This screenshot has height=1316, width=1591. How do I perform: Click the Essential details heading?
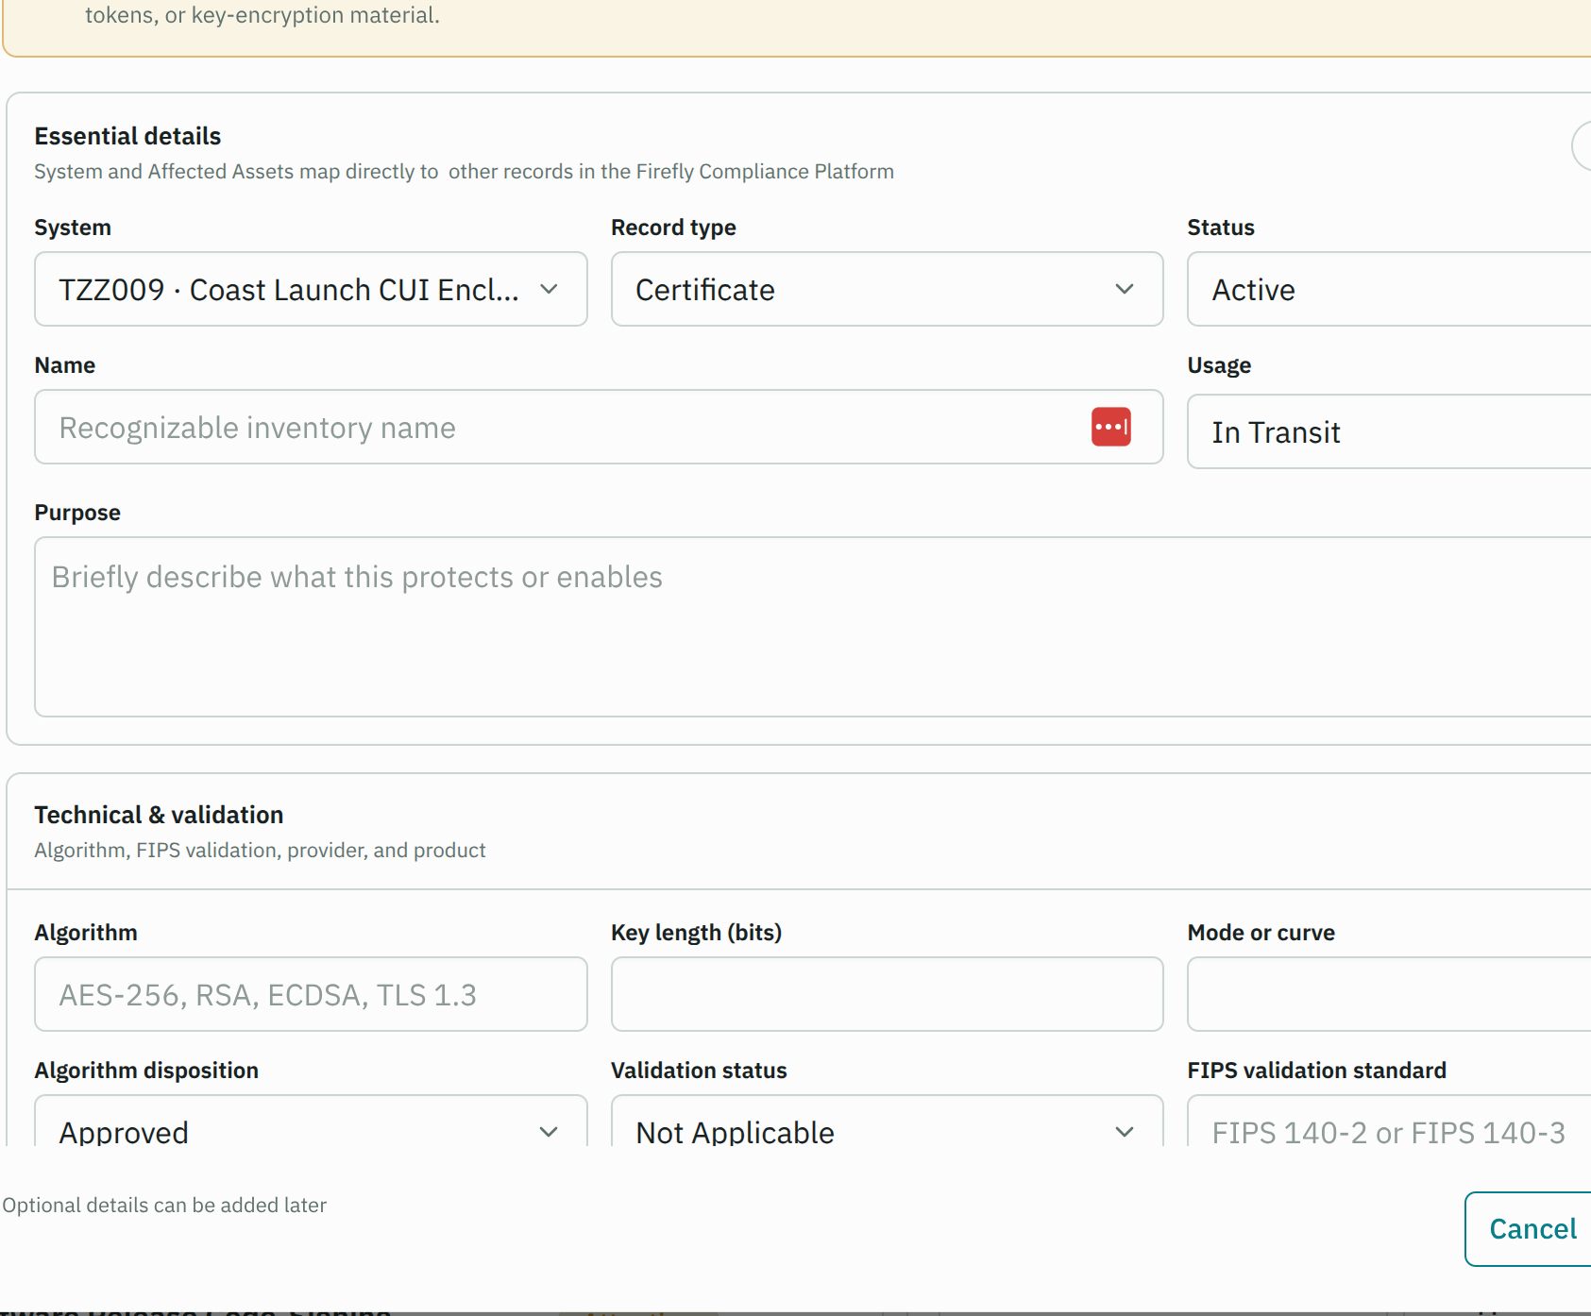click(x=127, y=136)
